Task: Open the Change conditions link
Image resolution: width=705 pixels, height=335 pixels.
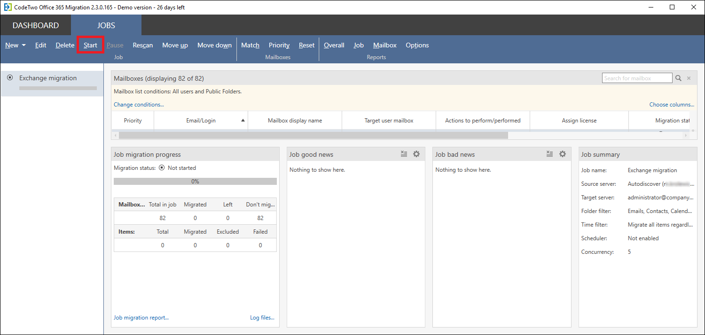Action: coord(138,104)
